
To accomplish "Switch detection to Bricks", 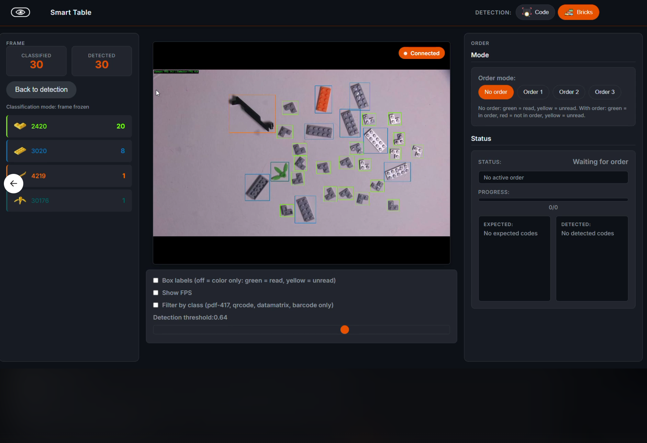I will click(578, 12).
